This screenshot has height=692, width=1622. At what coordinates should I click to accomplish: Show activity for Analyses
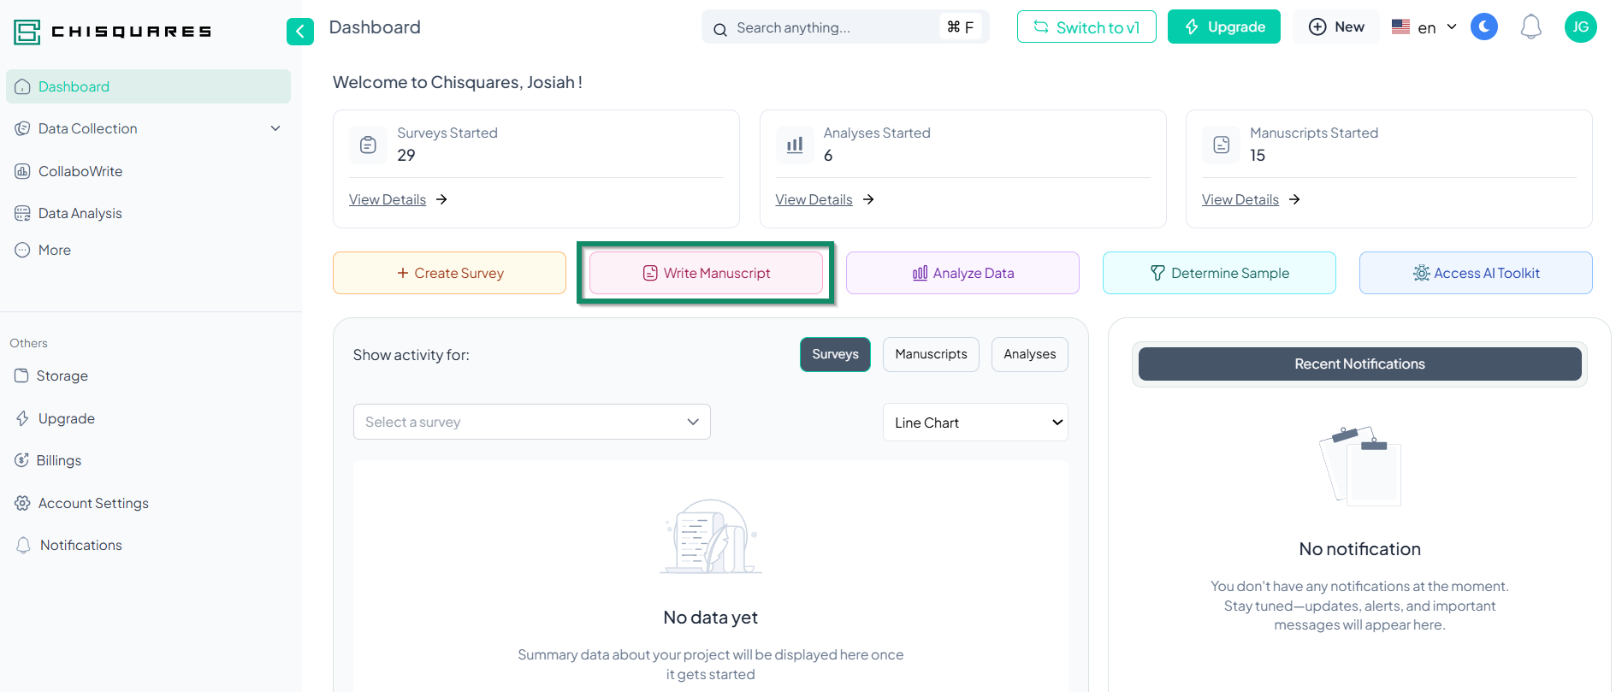[x=1029, y=354]
